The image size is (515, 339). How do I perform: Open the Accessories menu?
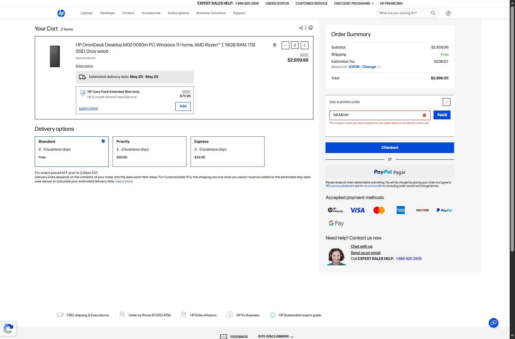click(x=151, y=13)
